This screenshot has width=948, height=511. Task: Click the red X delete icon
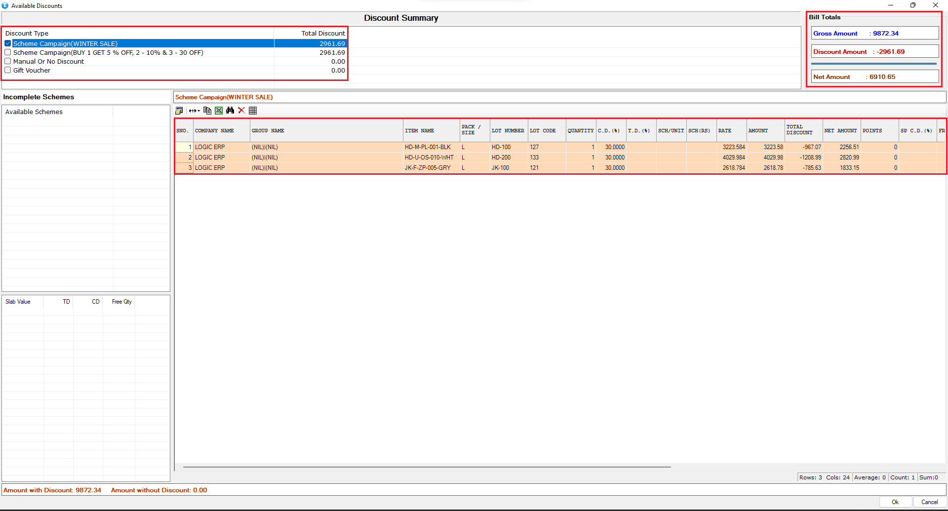pos(241,111)
